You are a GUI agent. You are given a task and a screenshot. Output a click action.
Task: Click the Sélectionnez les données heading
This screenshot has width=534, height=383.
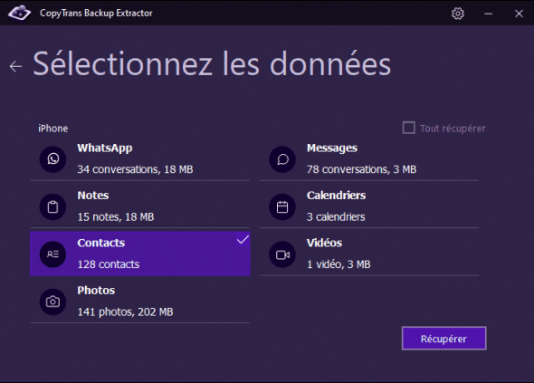[212, 64]
